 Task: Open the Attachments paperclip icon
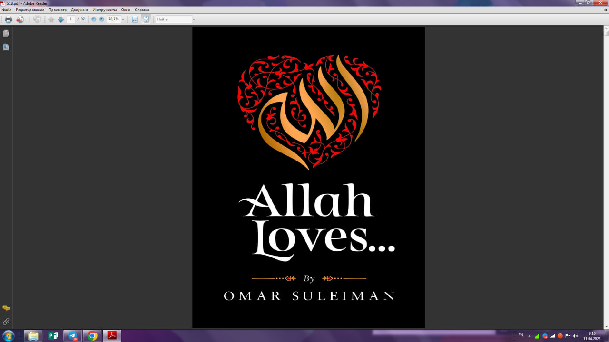tap(6, 321)
